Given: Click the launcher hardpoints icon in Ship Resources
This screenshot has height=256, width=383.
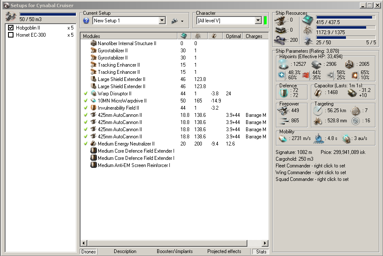Looking at the screenshot, I should coord(281,30).
